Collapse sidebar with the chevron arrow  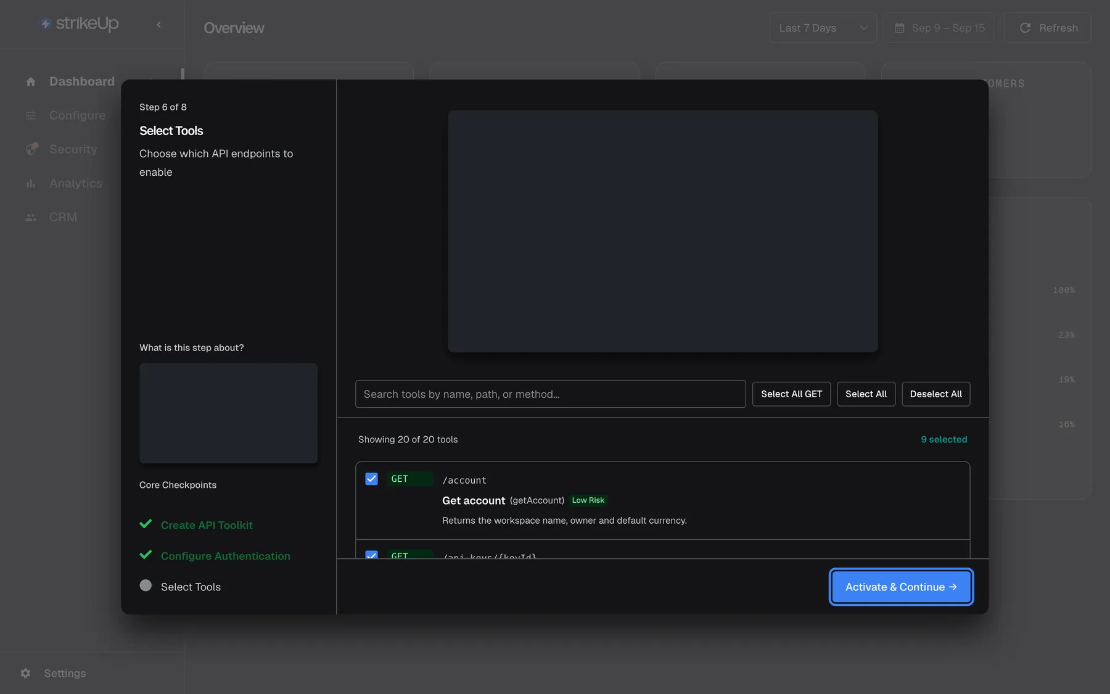(x=158, y=25)
